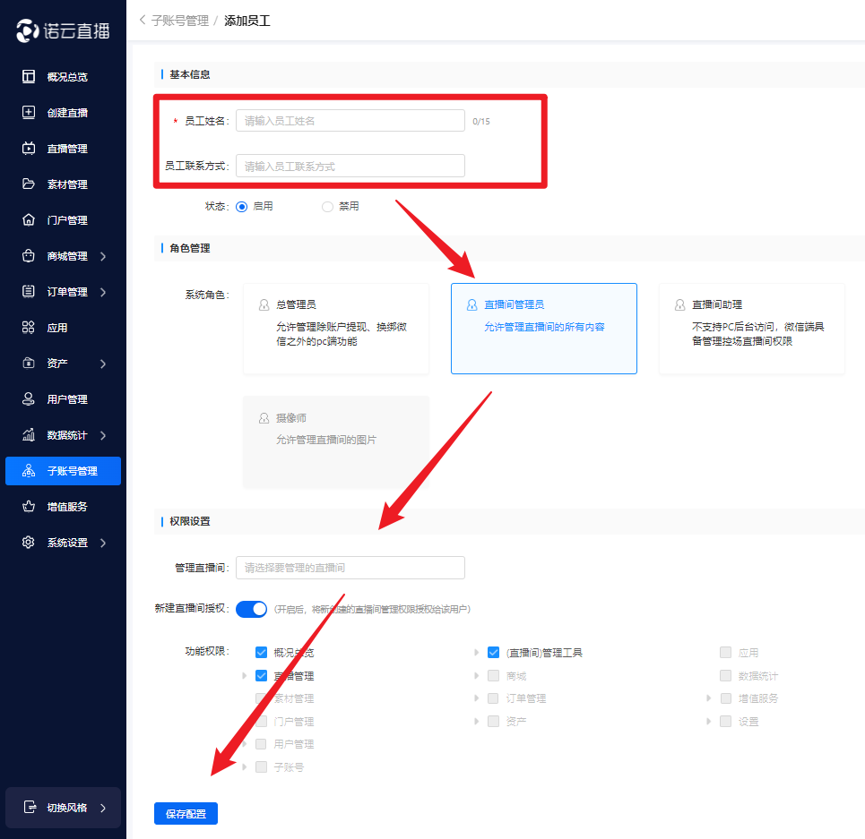Open the 管理直播间 selection dropdown
Image resolution: width=865 pixels, height=839 pixels.
(x=350, y=568)
